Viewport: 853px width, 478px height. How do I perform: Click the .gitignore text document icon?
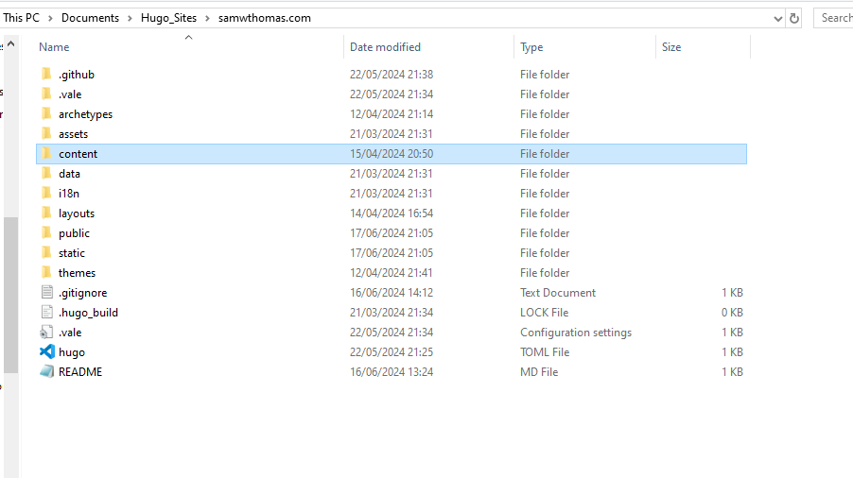point(46,293)
